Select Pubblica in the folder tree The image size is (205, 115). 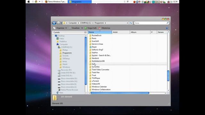tap(63, 42)
